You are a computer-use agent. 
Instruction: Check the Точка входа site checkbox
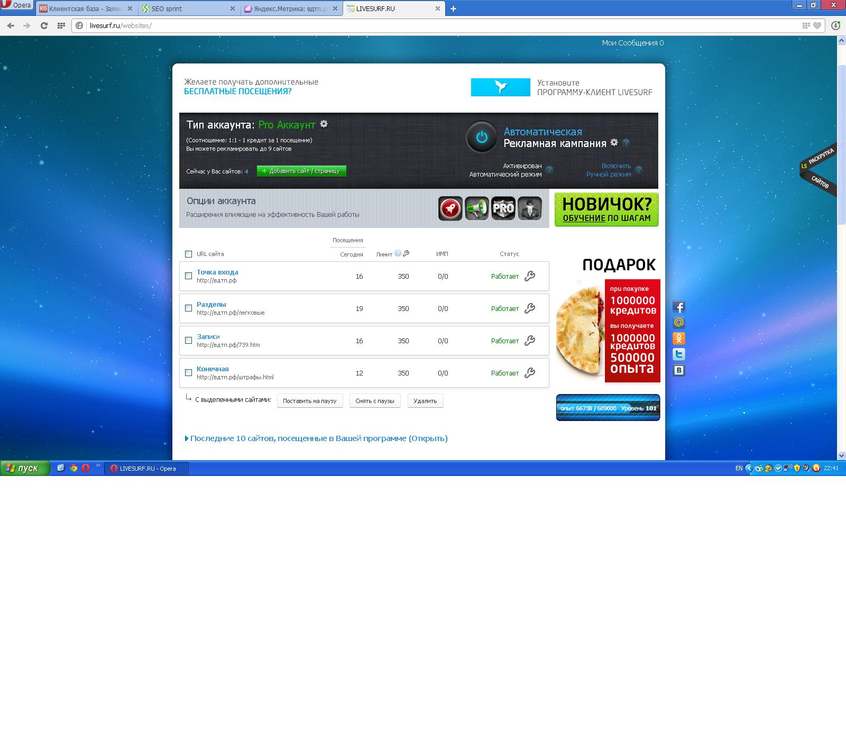click(188, 276)
